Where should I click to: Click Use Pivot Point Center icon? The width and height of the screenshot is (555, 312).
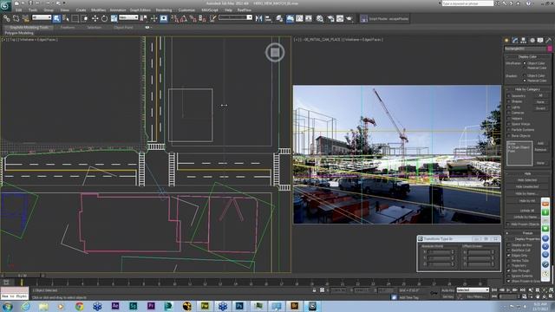click(x=144, y=18)
